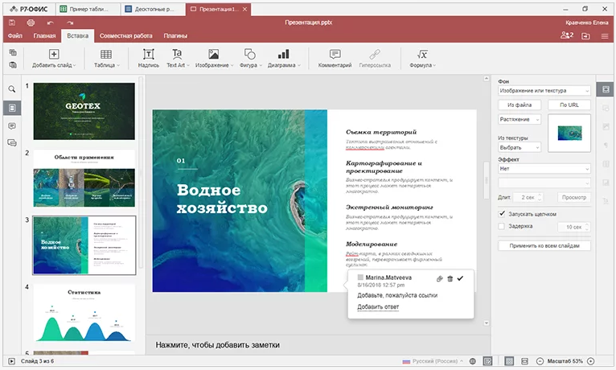This screenshot has width=616, height=370.
Task: Open the Совместная работа tab
Action: click(x=128, y=36)
